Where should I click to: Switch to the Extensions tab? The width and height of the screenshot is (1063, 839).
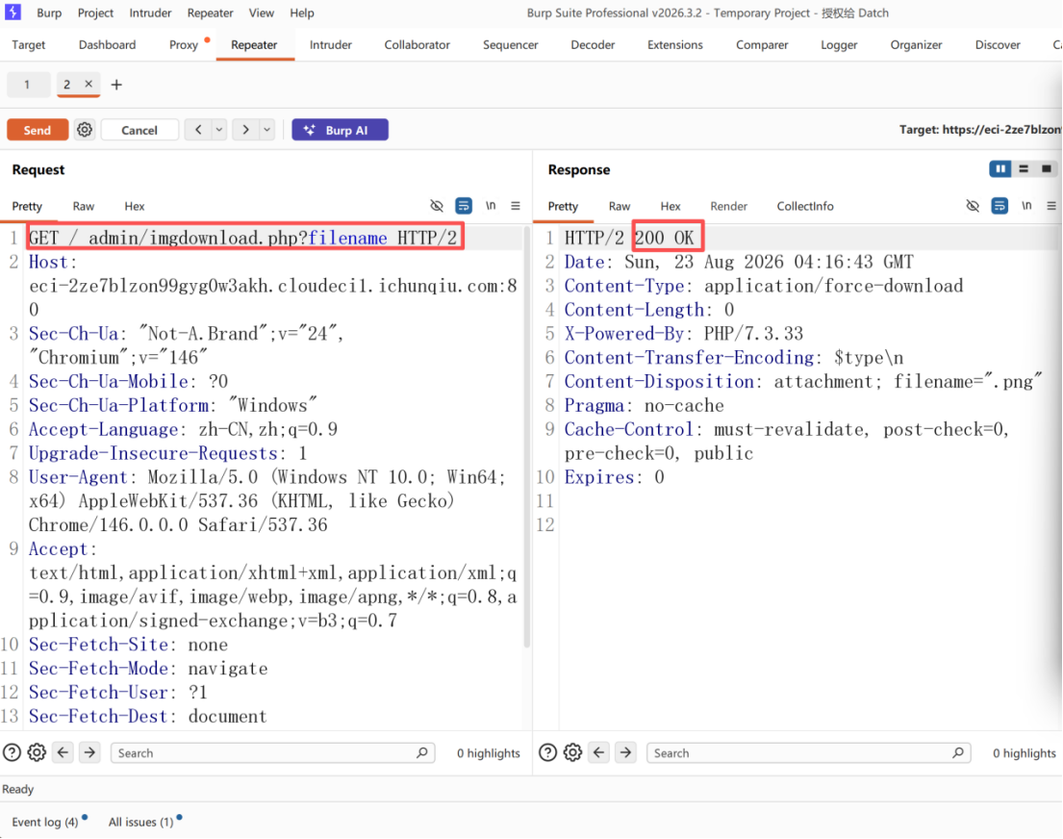675,45
